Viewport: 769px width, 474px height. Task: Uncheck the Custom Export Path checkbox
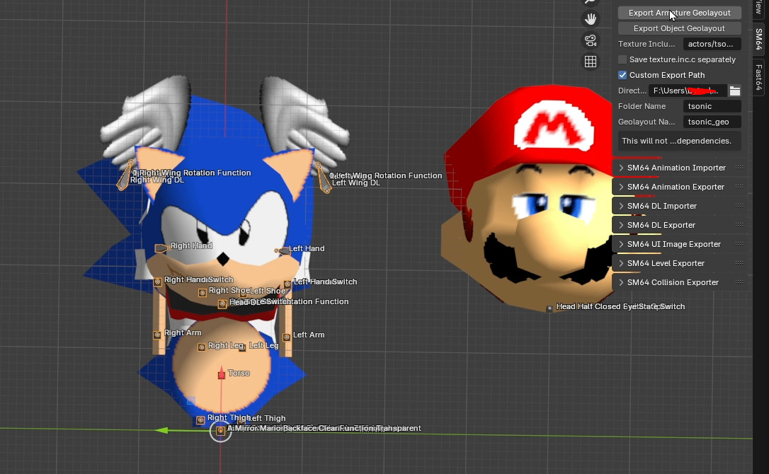click(x=622, y=75)
